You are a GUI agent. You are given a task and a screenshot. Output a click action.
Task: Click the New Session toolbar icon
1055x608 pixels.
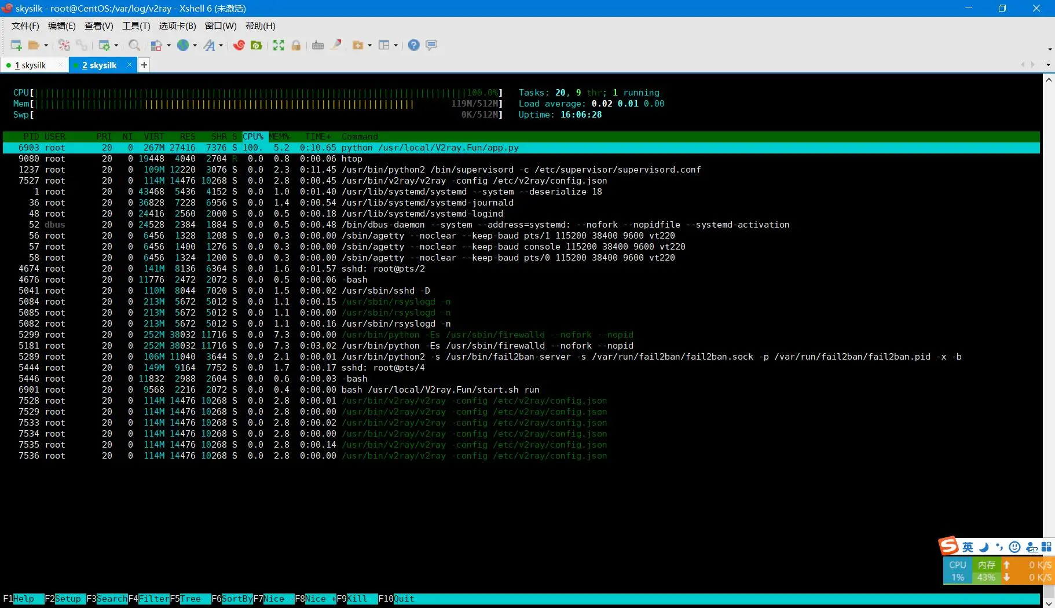coord(16,45)
